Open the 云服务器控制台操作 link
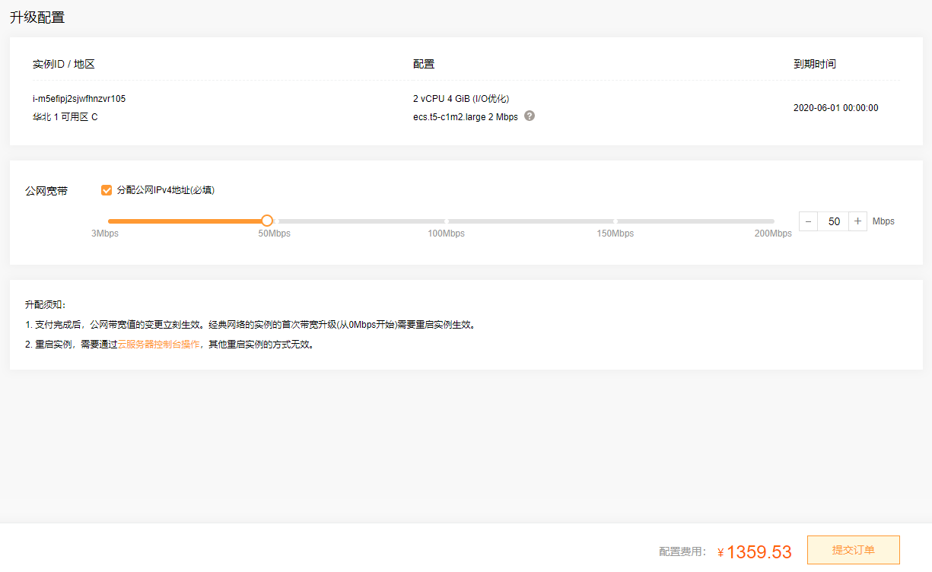The width and height of the screenshot is (932, 572). 158,345
